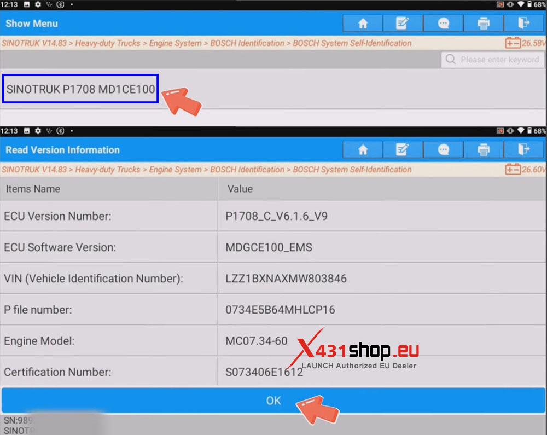Open the feedback chat icon on the Show Menu bar
This screenshot has height=435, width=547.
point(443,24)
